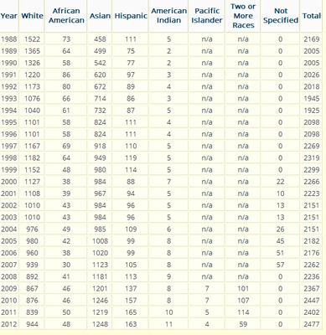The image size is (326, 335).
Task: Select the year 1992 cell
Action: pyautogui.click(x=9, y=86)
